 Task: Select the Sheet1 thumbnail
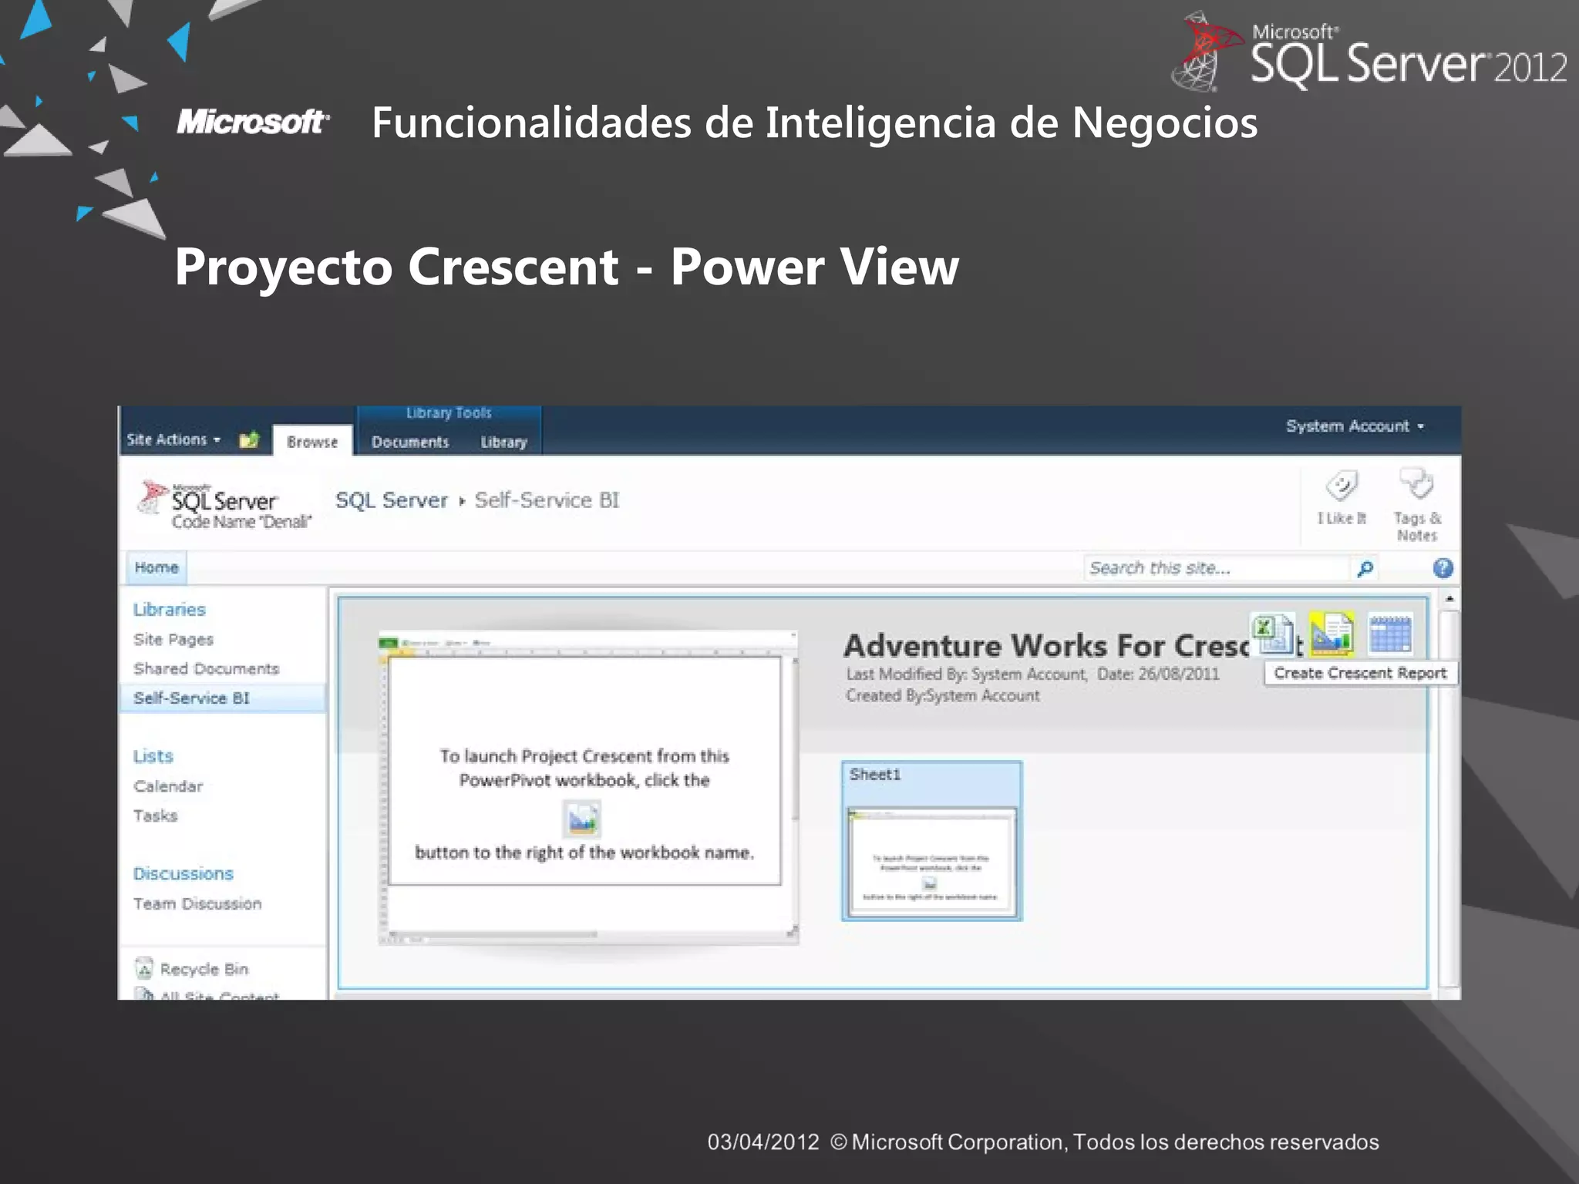[x=932, y=841]
